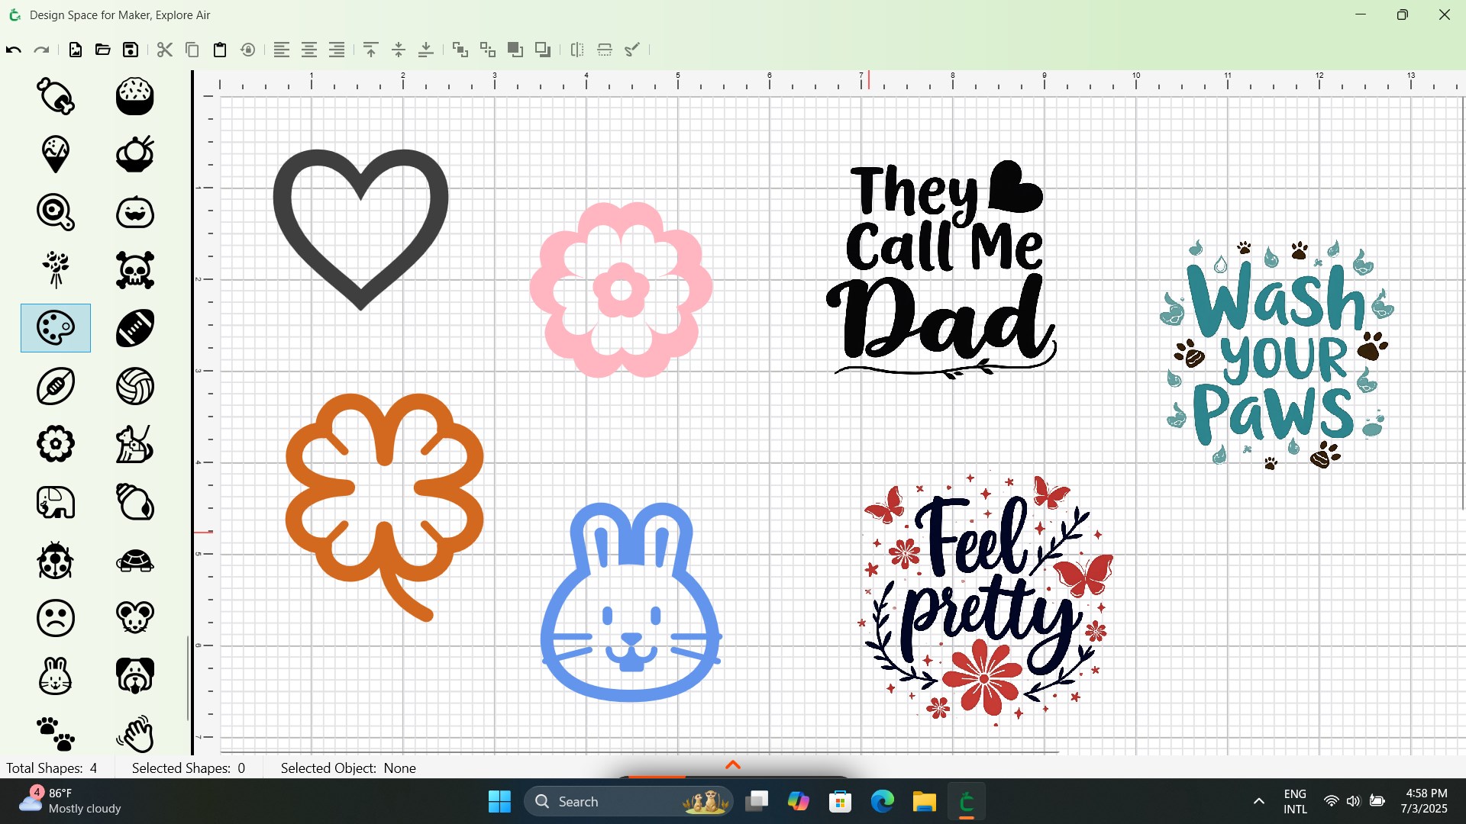This screenshot has width=1466, height=824.
Task: Select the paint palette shape
Action: [x=56, y=328]
